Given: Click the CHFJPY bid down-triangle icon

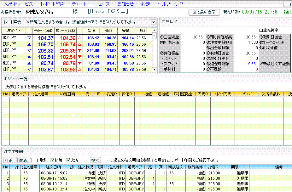Looking at the screenshot, I should [x=29, y=70].
